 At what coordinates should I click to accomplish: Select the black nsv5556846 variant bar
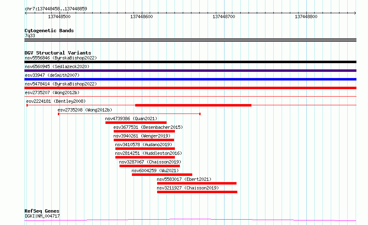pyautogui.click(x=190, y=62)
